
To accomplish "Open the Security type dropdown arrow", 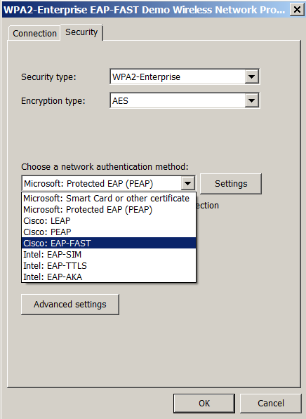I will pos(251,77).
